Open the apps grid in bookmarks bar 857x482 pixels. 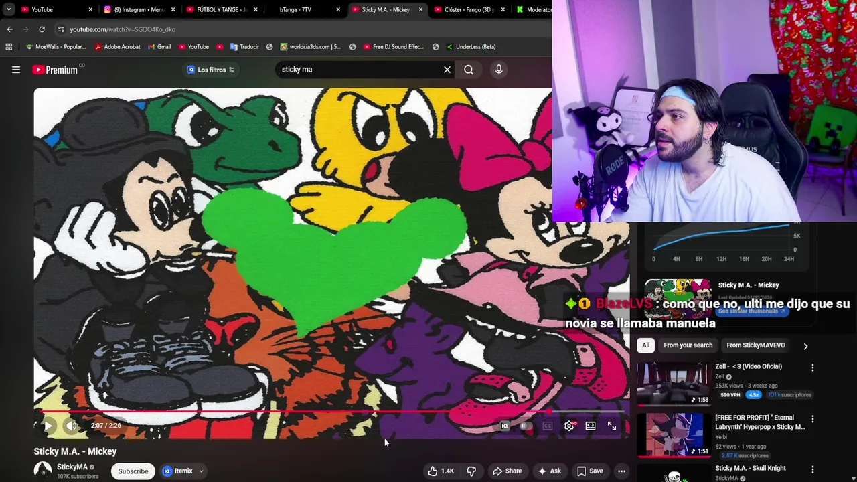9,47
